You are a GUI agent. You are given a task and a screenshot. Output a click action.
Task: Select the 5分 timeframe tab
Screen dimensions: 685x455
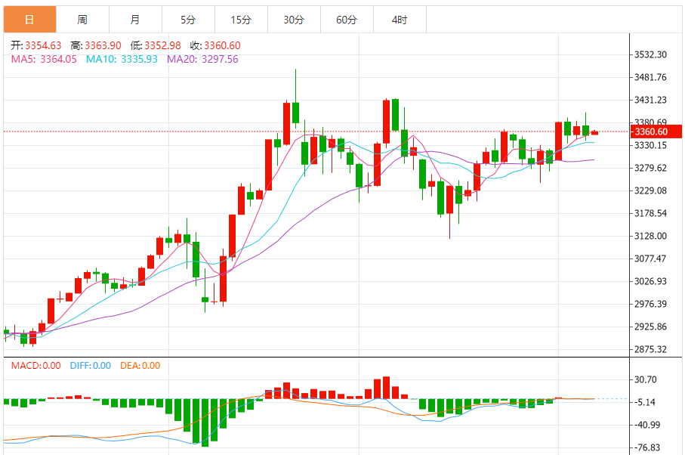coord(187,20)
